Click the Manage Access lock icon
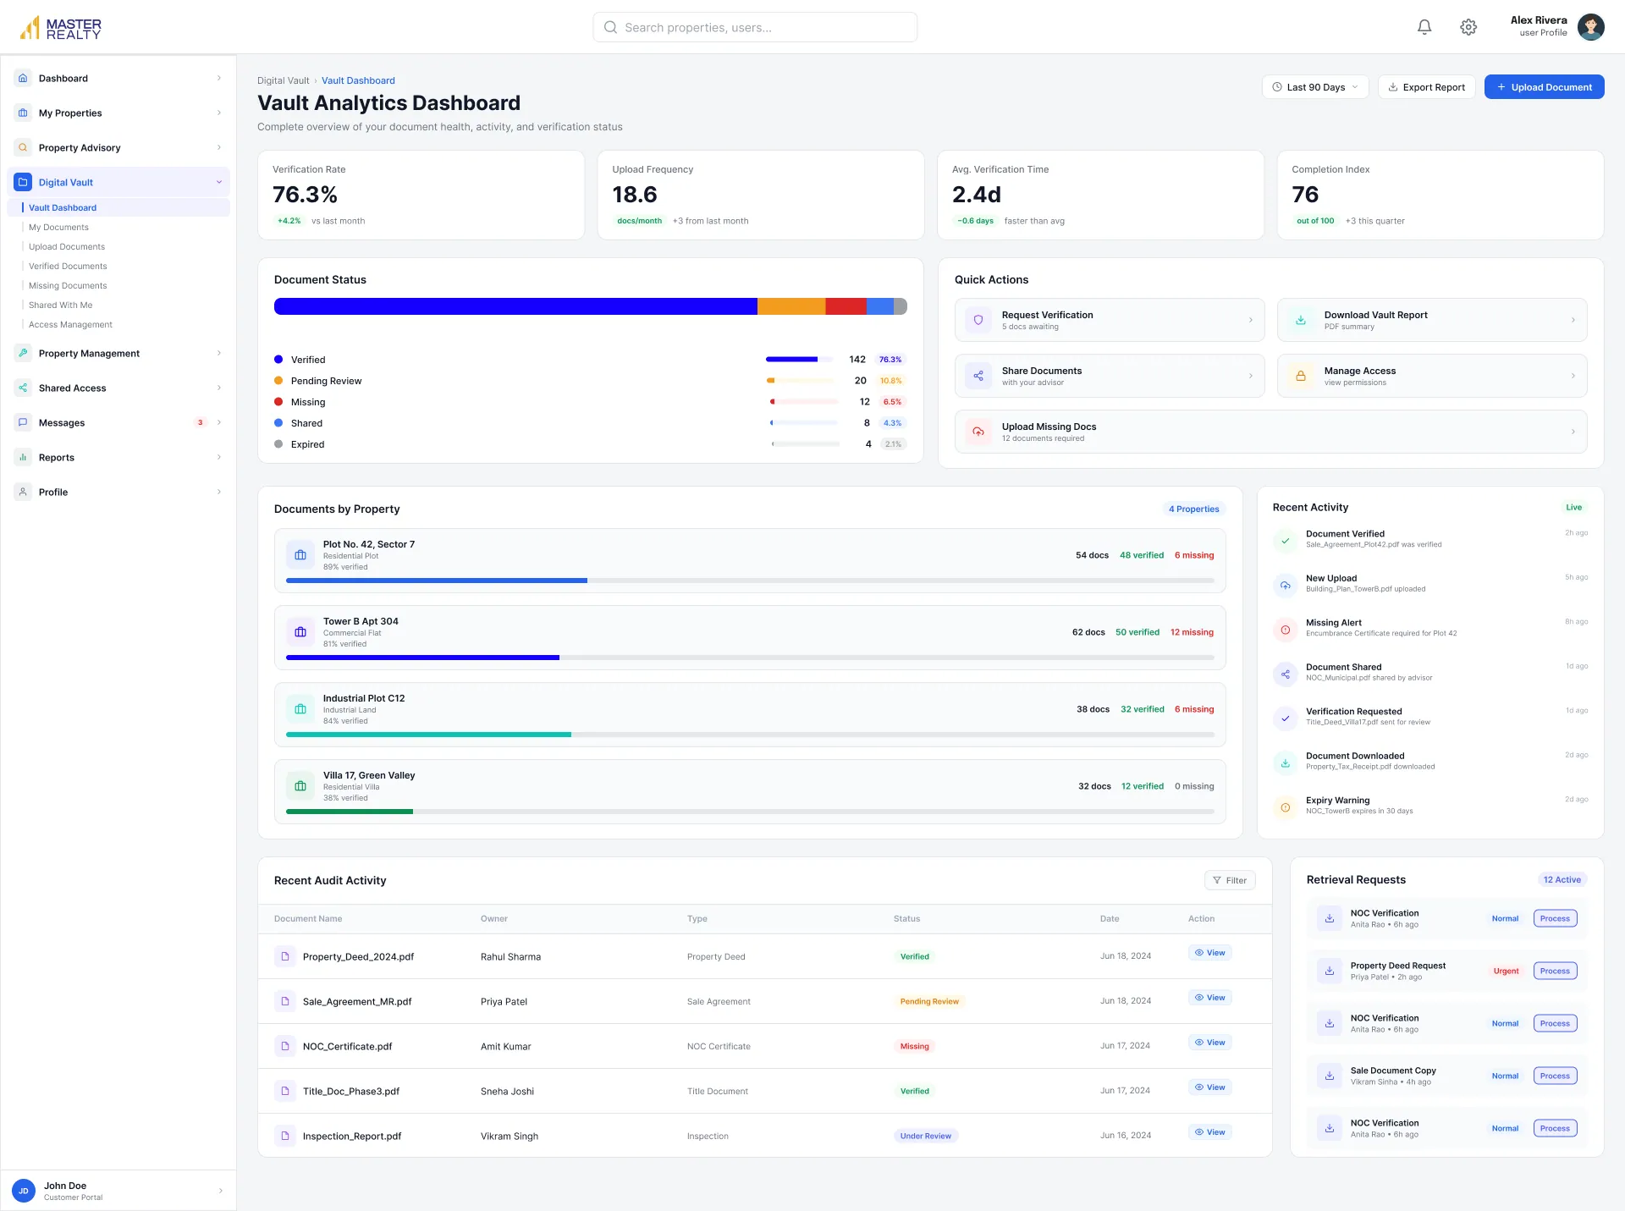The width and height of the screenshot is (1625, 1211). click(1301, 376)
